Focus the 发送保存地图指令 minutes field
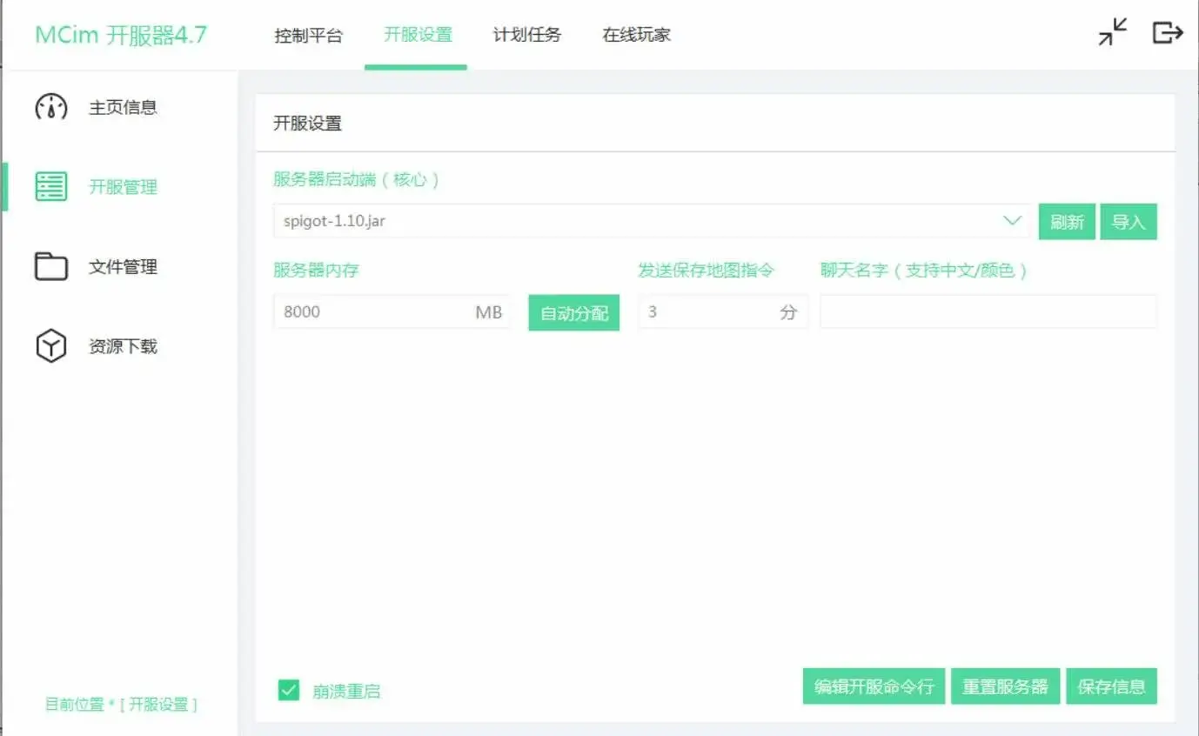The image size is (1199, 736). point(723,312)
